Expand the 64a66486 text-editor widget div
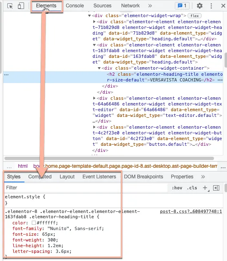Image resolution: width=227 pixels, height=261 pixels. tap(94, 98)
